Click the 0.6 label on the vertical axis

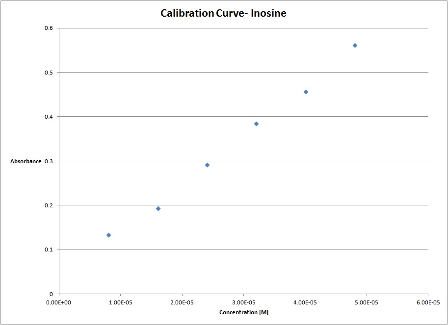[50, 28]
